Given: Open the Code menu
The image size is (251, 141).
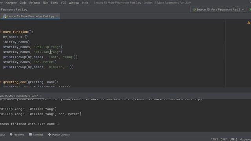Looking at the screenshot, I should pyautogui.click(x=23, y=3).
